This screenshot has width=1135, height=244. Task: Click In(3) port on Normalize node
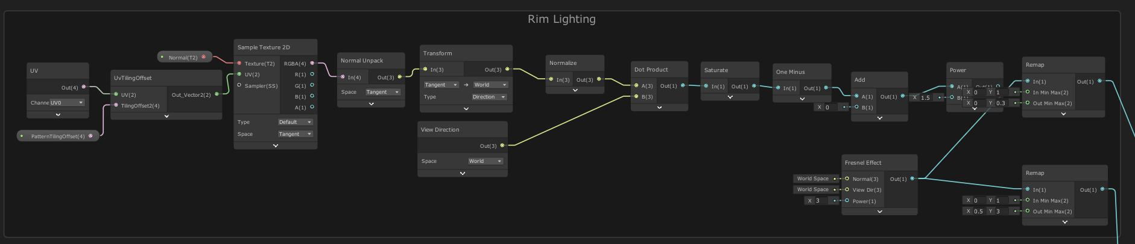551,79
